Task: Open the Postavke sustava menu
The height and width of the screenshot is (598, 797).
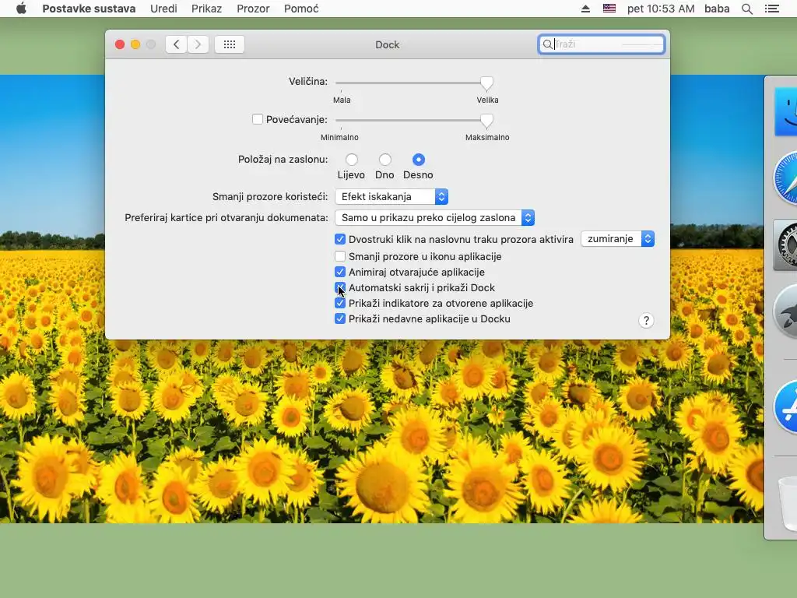Action: coord(89,9)
